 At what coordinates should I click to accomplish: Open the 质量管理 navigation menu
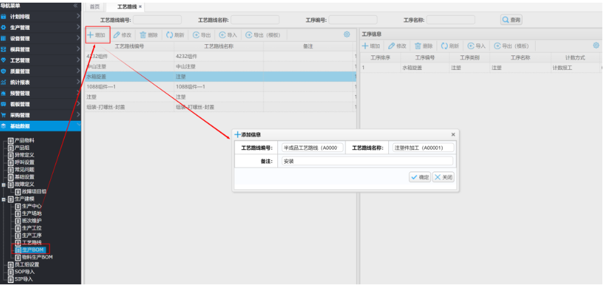click(40, 71)
